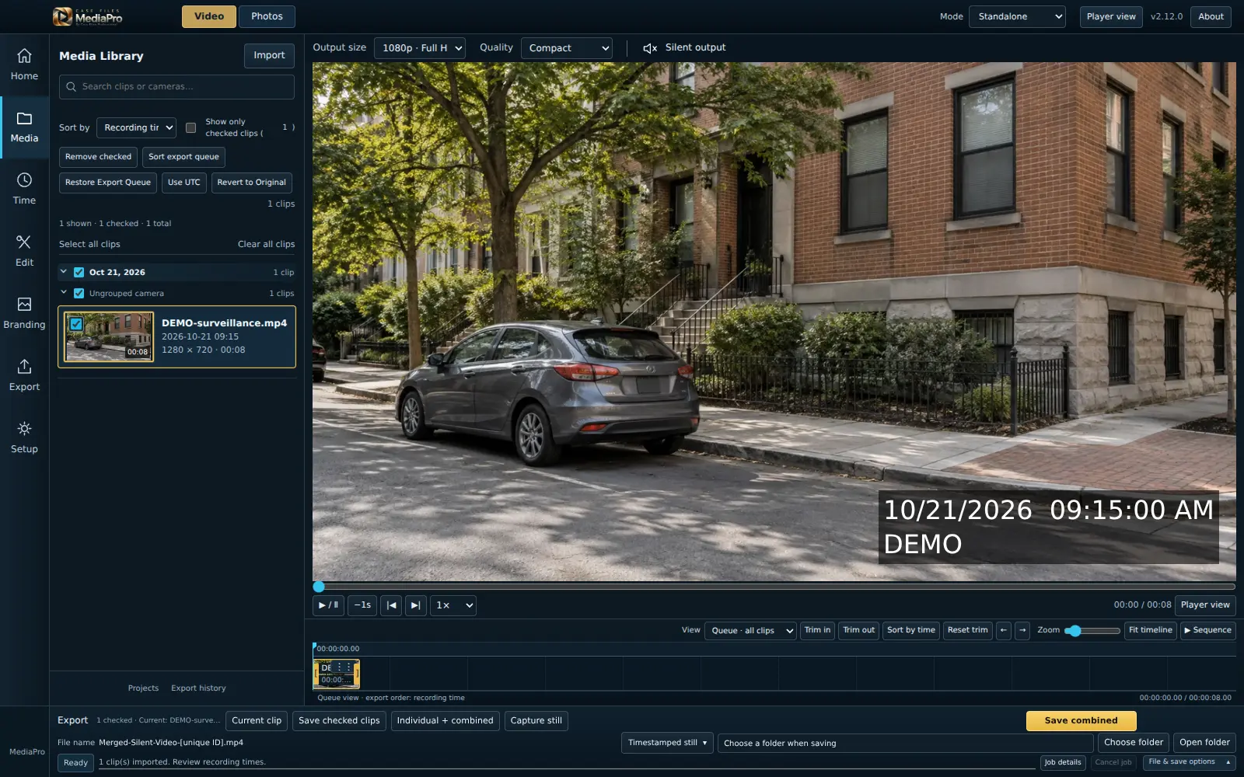The width and height of the screenshot is (1244, 777).
Task: Click the About button
Action: (1211, 16)
